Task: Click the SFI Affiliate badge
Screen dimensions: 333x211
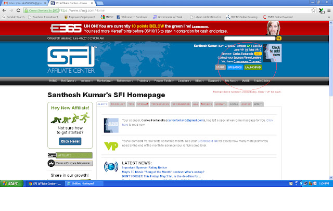Action: 70,155
